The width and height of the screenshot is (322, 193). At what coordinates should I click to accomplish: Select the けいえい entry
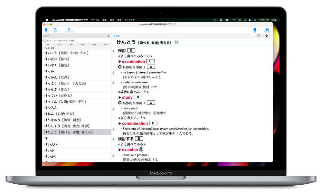click(x=77, y=144)
